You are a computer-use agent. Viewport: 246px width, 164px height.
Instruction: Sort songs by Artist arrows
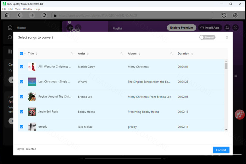coord(88,54)
